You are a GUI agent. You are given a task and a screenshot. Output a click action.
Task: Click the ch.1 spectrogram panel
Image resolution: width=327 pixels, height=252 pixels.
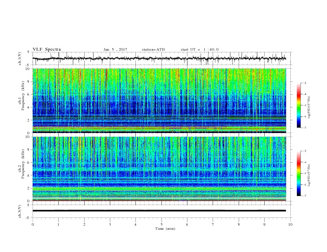coord(159,100)
